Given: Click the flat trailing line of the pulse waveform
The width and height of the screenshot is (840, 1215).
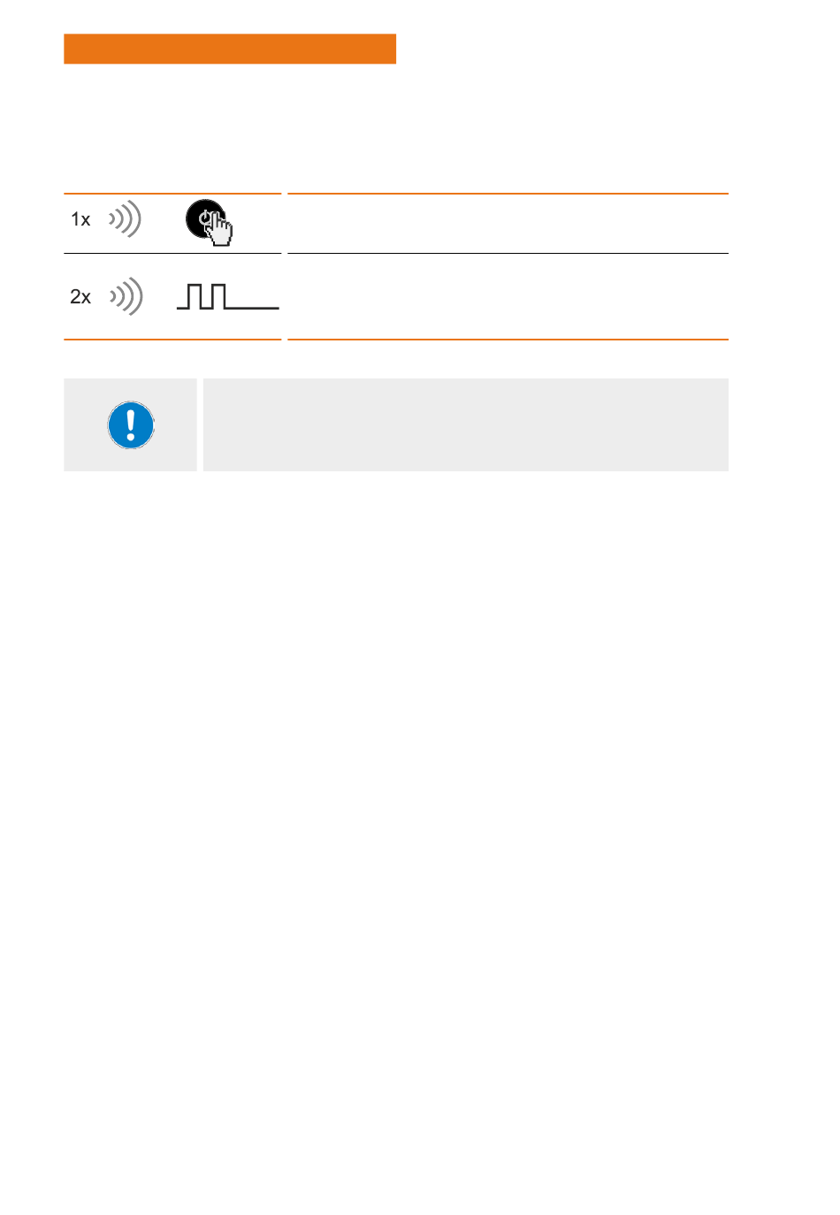Looking at the screenshot, I should 252,308.
